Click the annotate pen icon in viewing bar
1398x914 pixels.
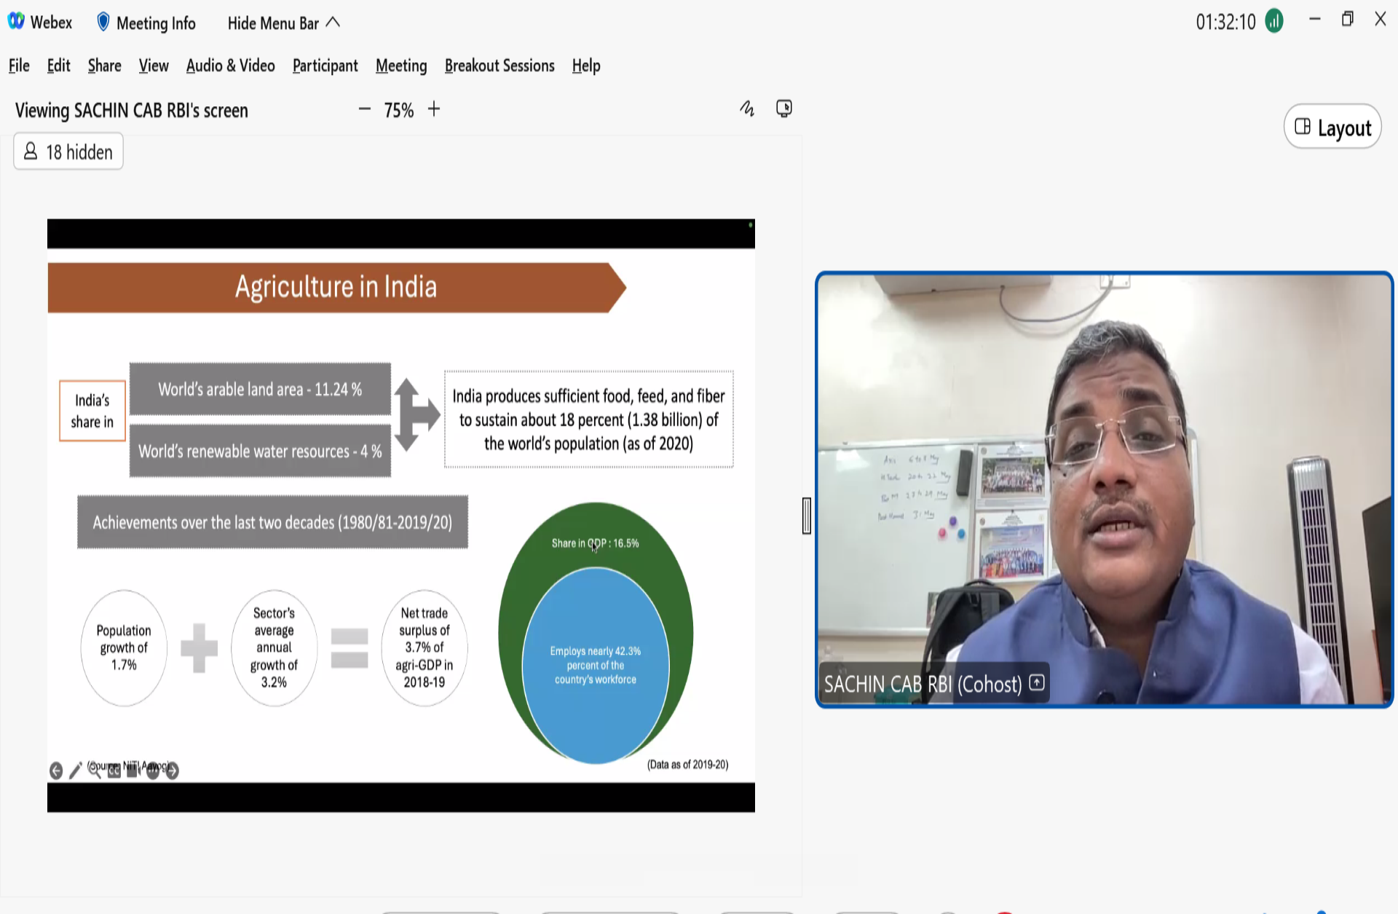[x=747, y=109]
